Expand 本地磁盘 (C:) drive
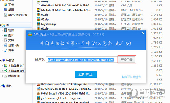 [2, 66]
